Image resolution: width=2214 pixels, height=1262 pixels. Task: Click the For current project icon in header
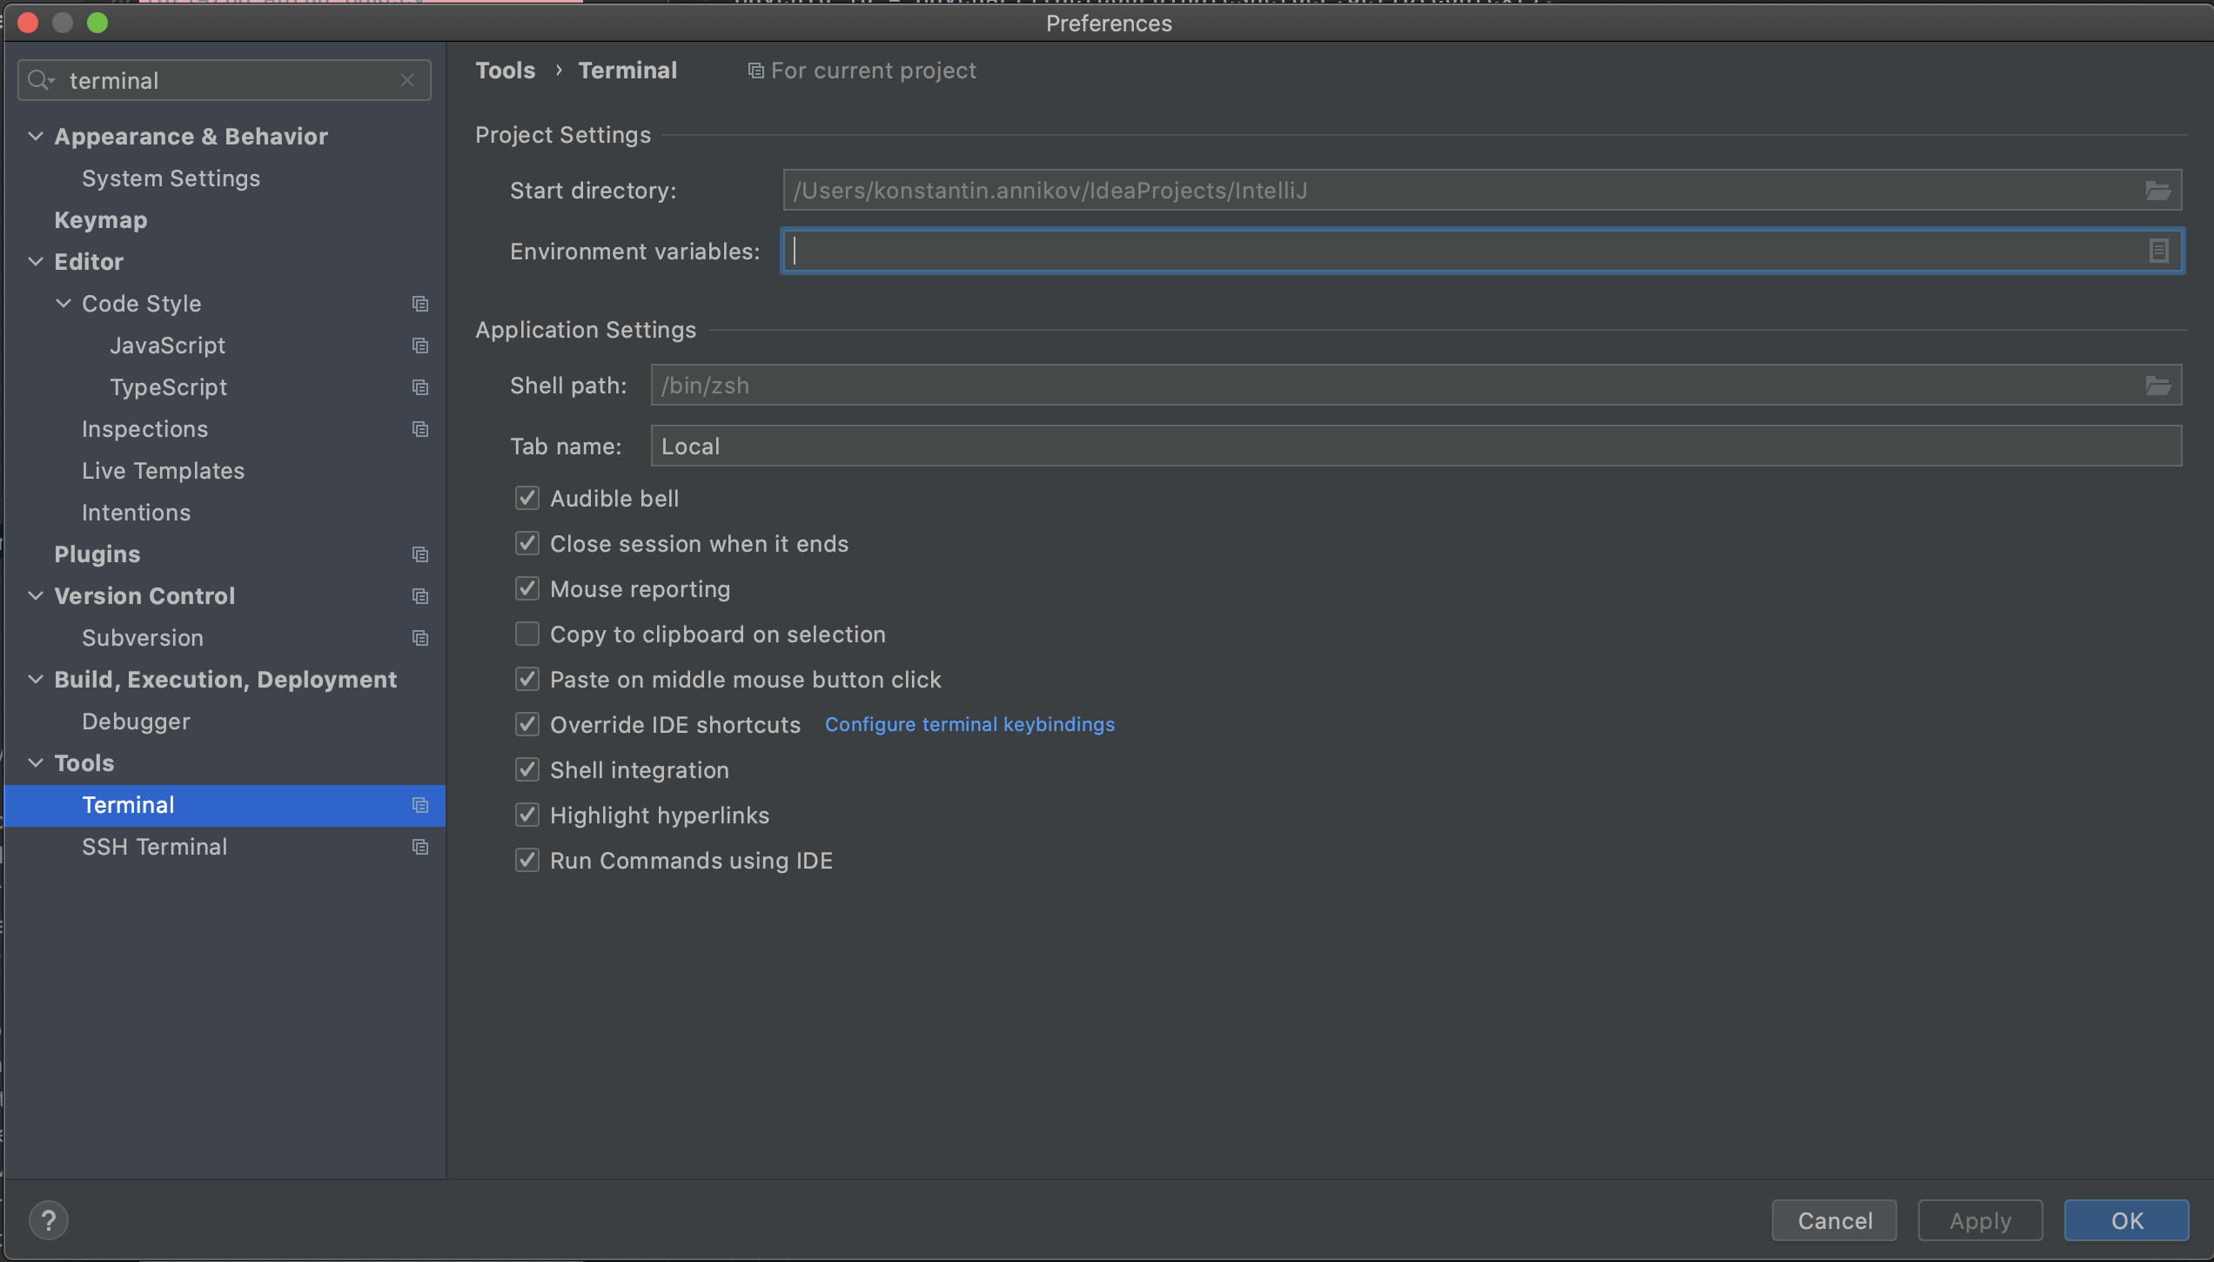756,70
